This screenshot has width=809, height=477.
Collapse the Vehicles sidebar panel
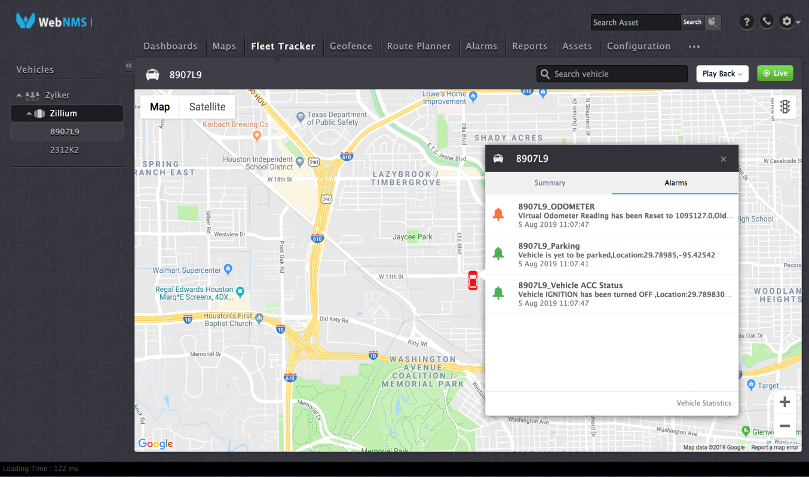[x=128, y=65]
